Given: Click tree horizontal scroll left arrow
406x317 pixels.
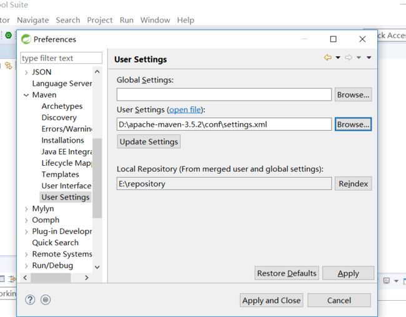Looking at the screenshot, I should 25,278.
